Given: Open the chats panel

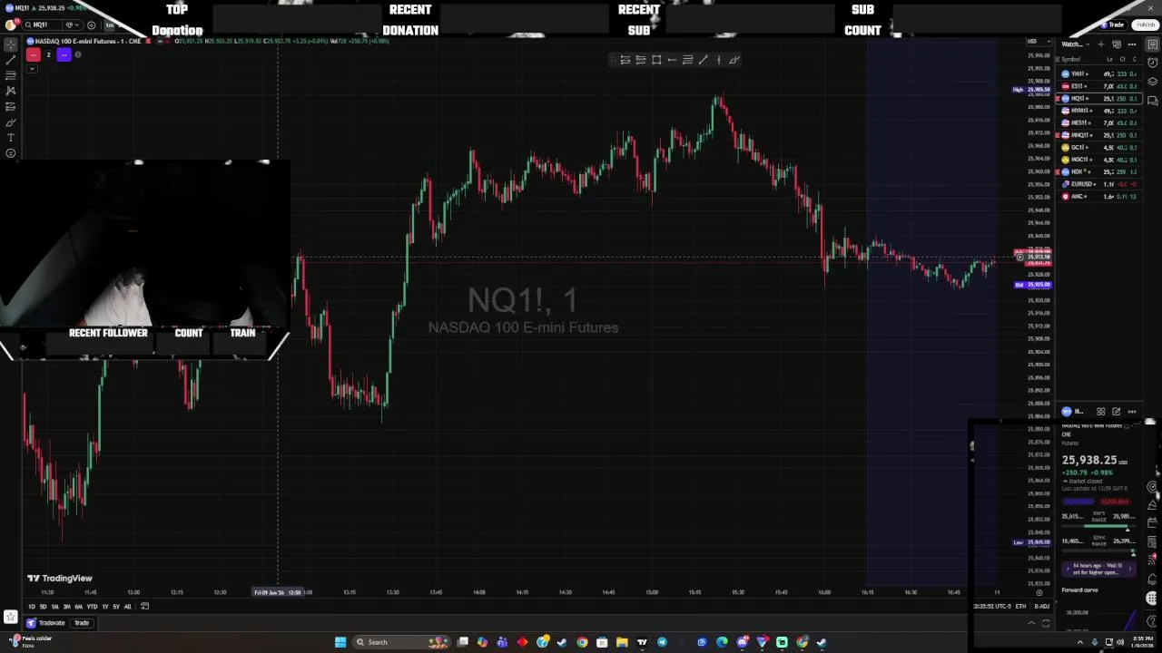Looking at the screenshot, I should [1153, 99].
